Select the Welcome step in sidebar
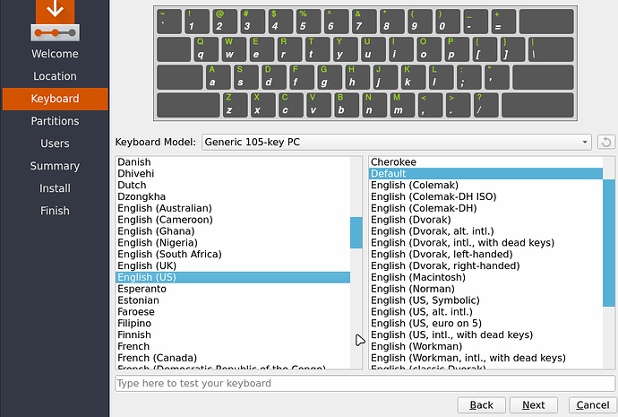The width and height of the screenshot is (618, 417). pyautogui.click(x=55, y=54)
